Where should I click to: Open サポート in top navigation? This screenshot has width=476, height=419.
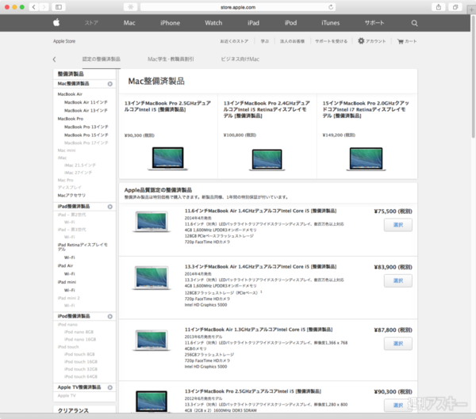coord(374,23)
